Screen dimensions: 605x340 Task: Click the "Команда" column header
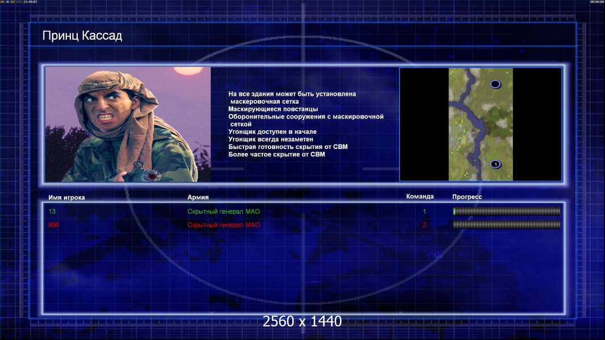pos(420,197)
